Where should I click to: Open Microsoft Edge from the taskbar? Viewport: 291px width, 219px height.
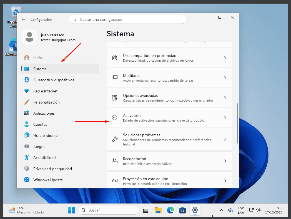pyautogui.click(x=170, y=210)
